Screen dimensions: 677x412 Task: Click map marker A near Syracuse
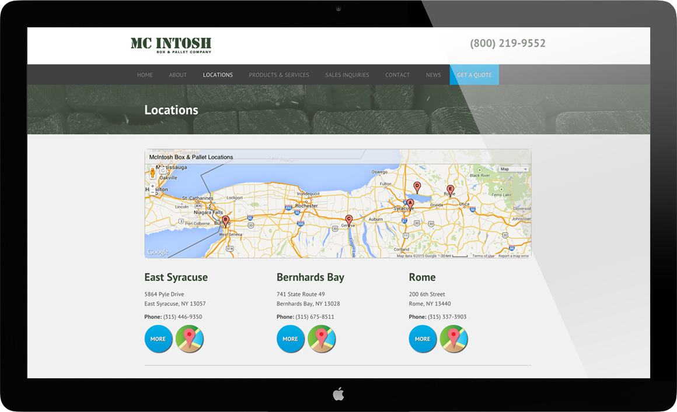point(410,203)
